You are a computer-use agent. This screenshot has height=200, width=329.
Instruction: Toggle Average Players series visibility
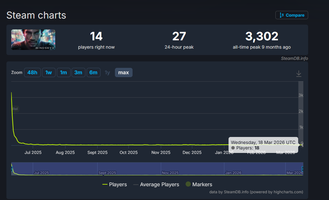point(156,184)
